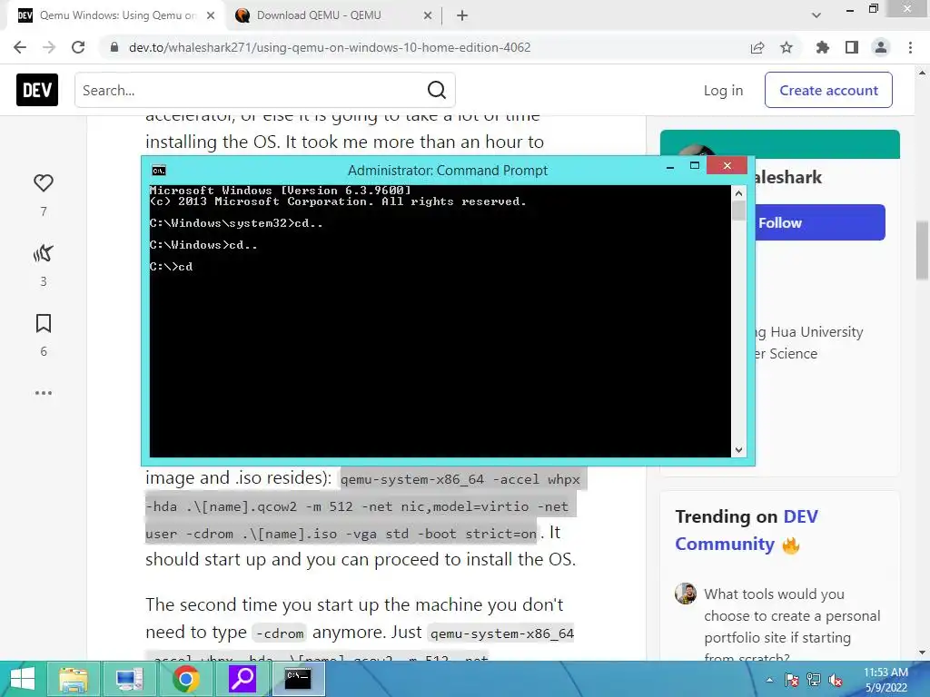The width and height of the screenshot is (930, 697).
Task: Open the 'What tools would you choose' post
Action: click(x=792, y=625)
